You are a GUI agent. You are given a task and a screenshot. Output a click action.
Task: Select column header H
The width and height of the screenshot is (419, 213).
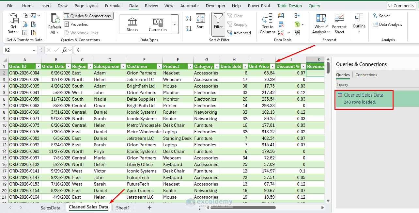coord(234,59)
